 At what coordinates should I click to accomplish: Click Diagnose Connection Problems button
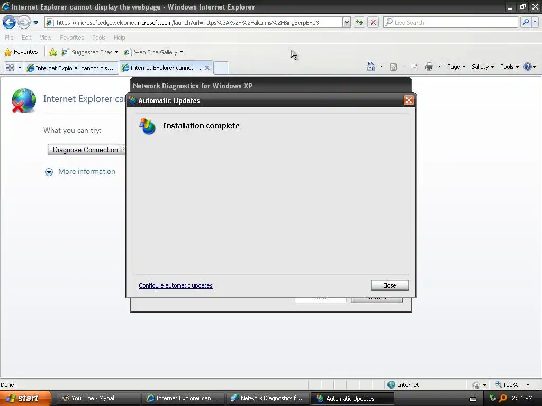pyautogui.click(x=87, y=150)
